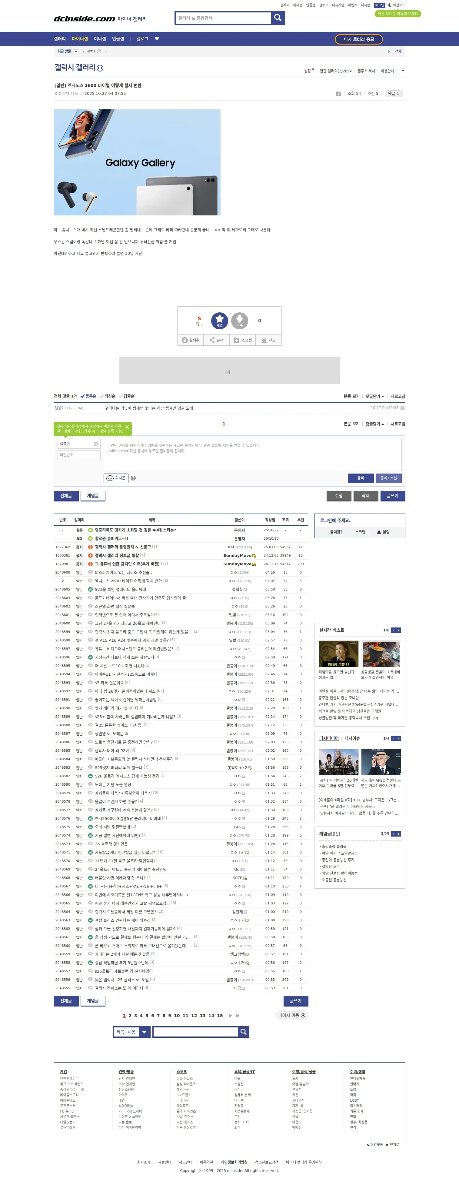Go to previous 실시간 베스트 page arrow
The width and height of the screenshot is (459, 1188).
coord(394,630)
